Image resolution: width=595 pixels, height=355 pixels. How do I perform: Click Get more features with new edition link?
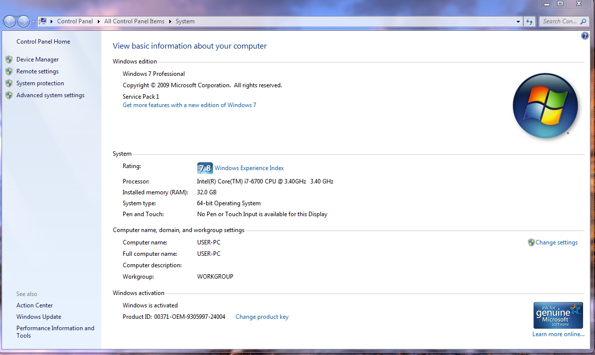(189, 105)
